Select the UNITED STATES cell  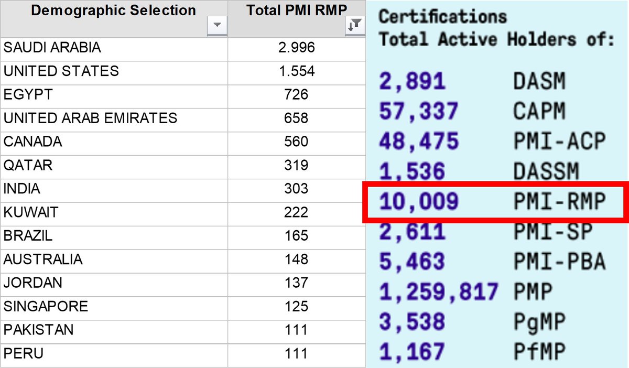(114, 72)
